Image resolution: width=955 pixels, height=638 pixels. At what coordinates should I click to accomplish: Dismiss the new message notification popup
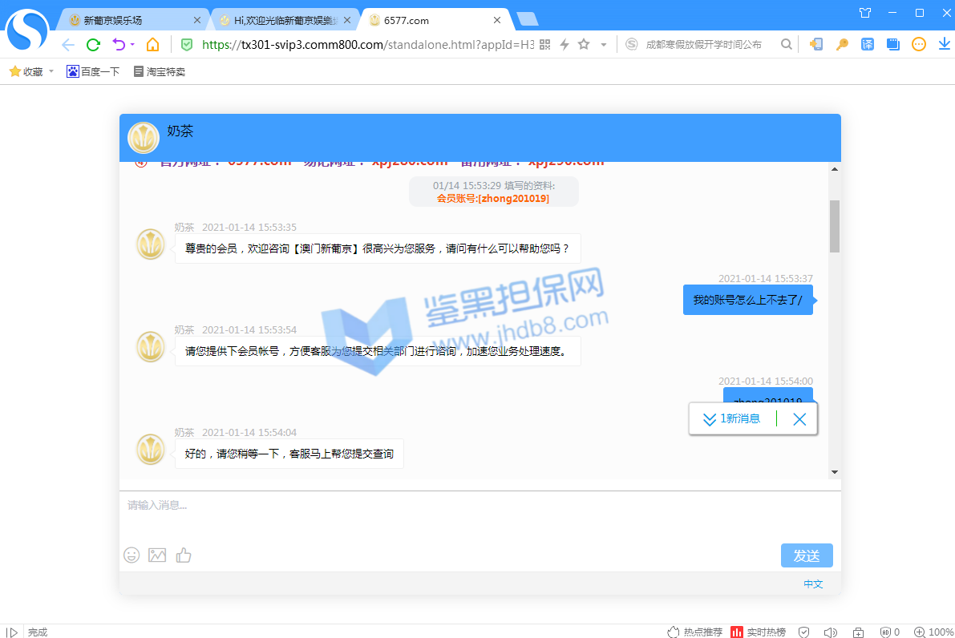pos(799,418)
